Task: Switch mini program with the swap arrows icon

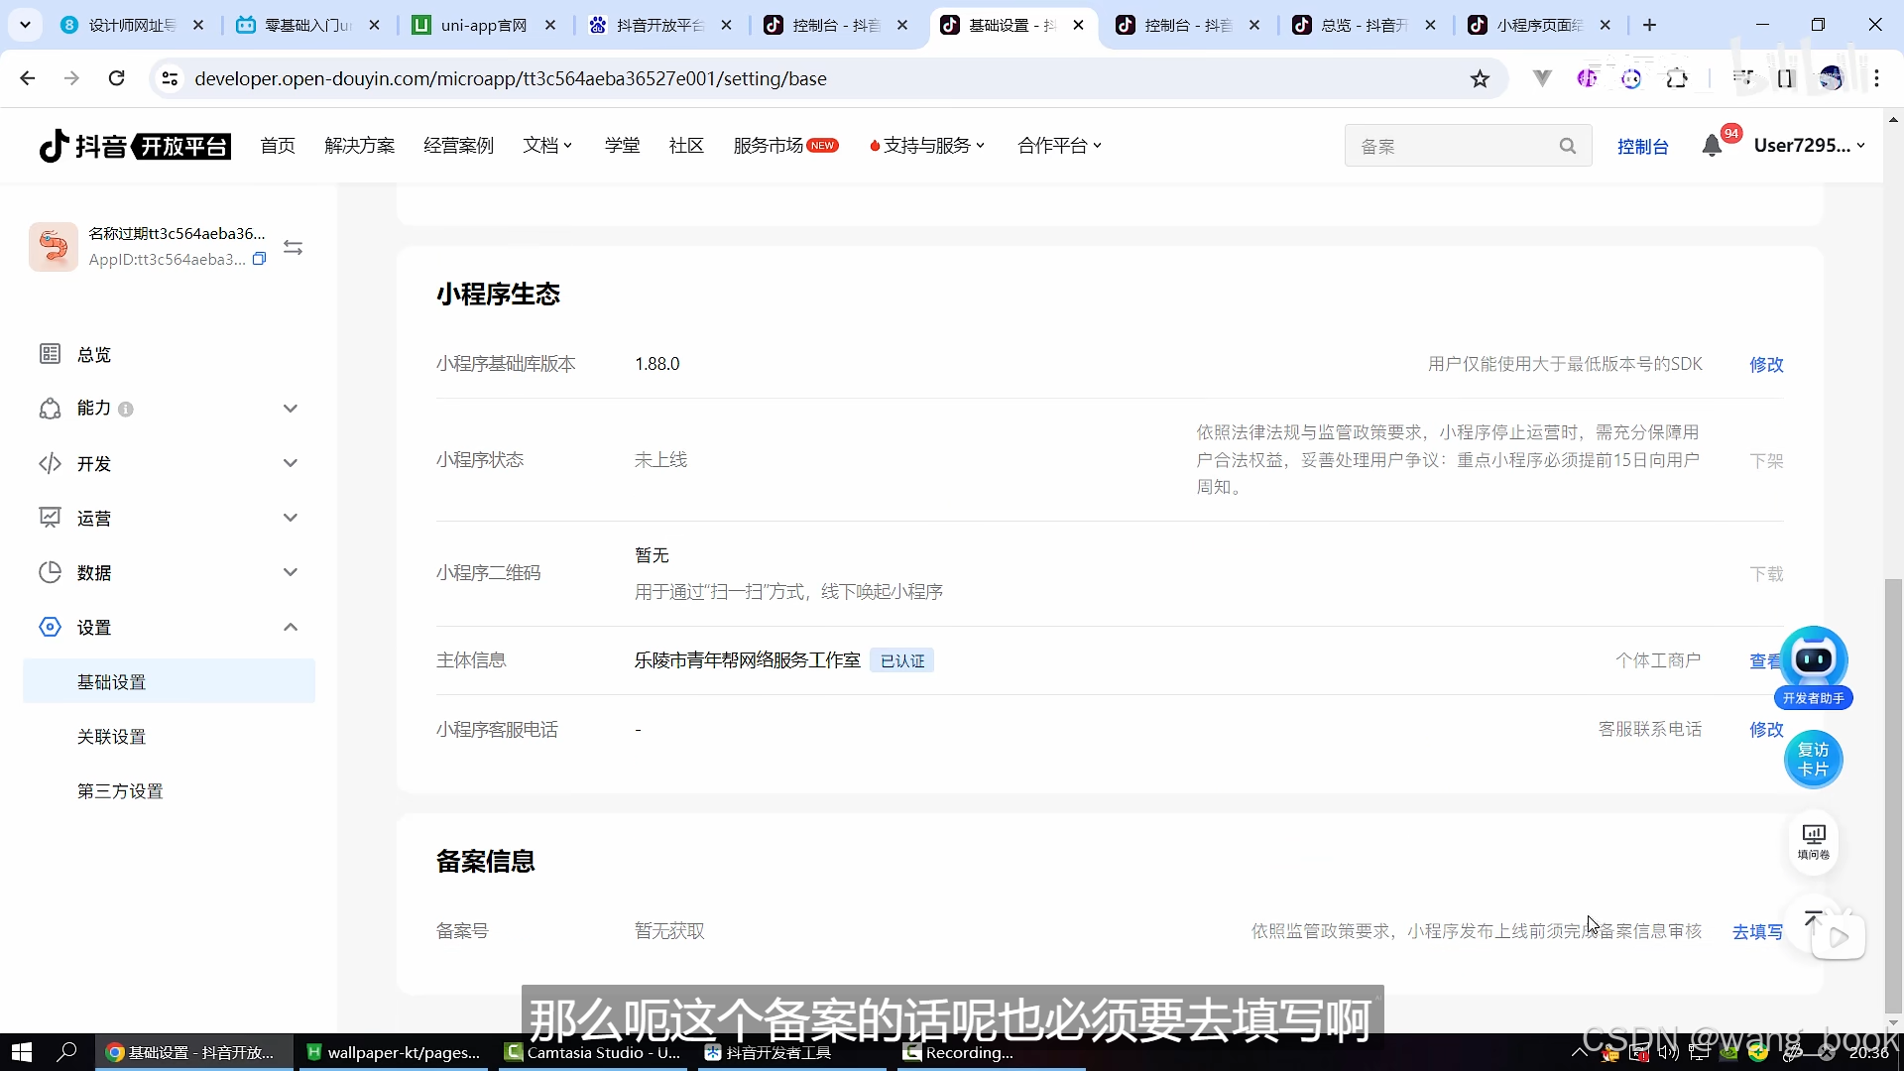Action: tap(293, 247)
